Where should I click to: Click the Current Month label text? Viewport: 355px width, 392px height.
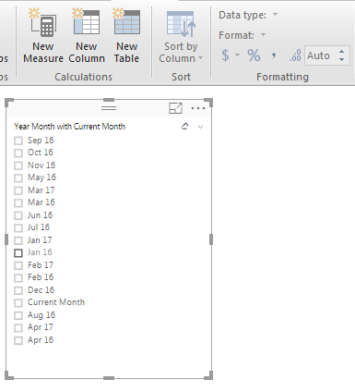click(56, 302)
